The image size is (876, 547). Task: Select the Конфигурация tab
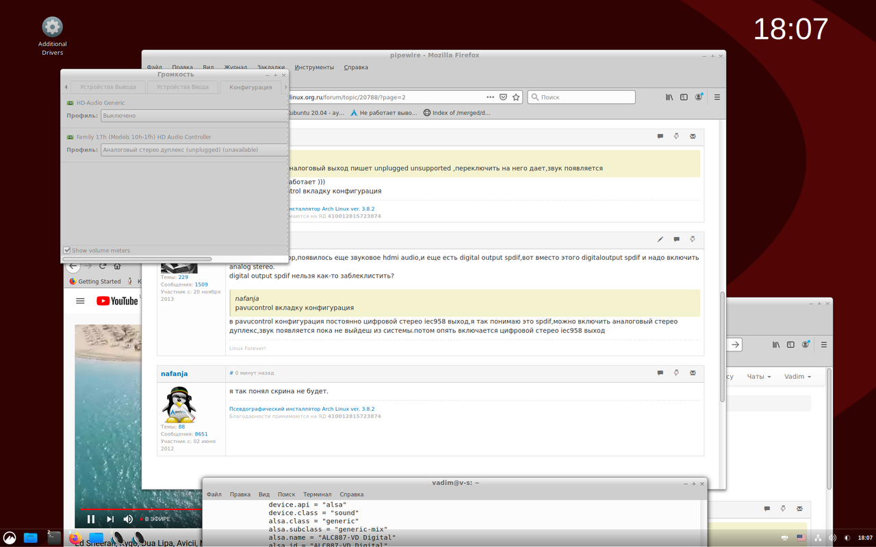click(x=250, y=87)
